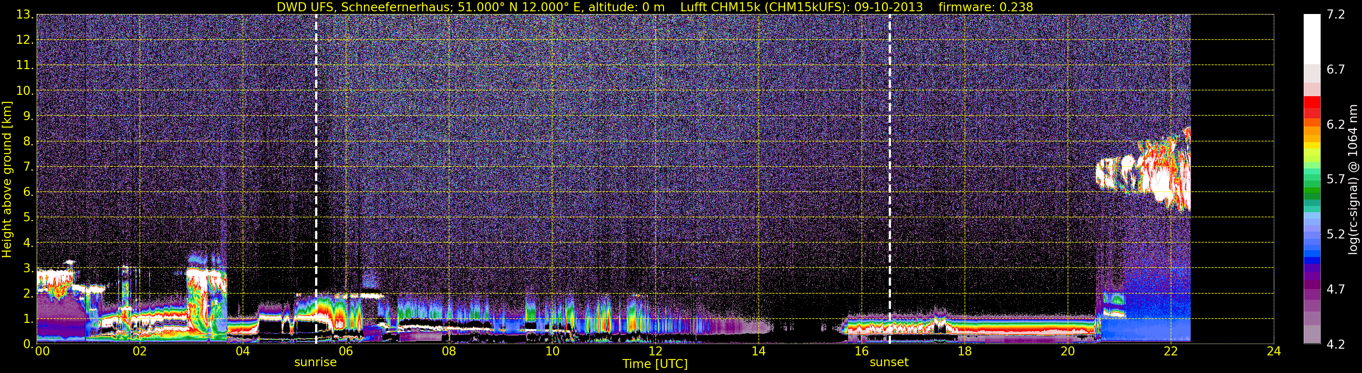Click the height axis tick '7.'
The height and width of the screenshot is (373, 1362).
click(x=28, y=167)
